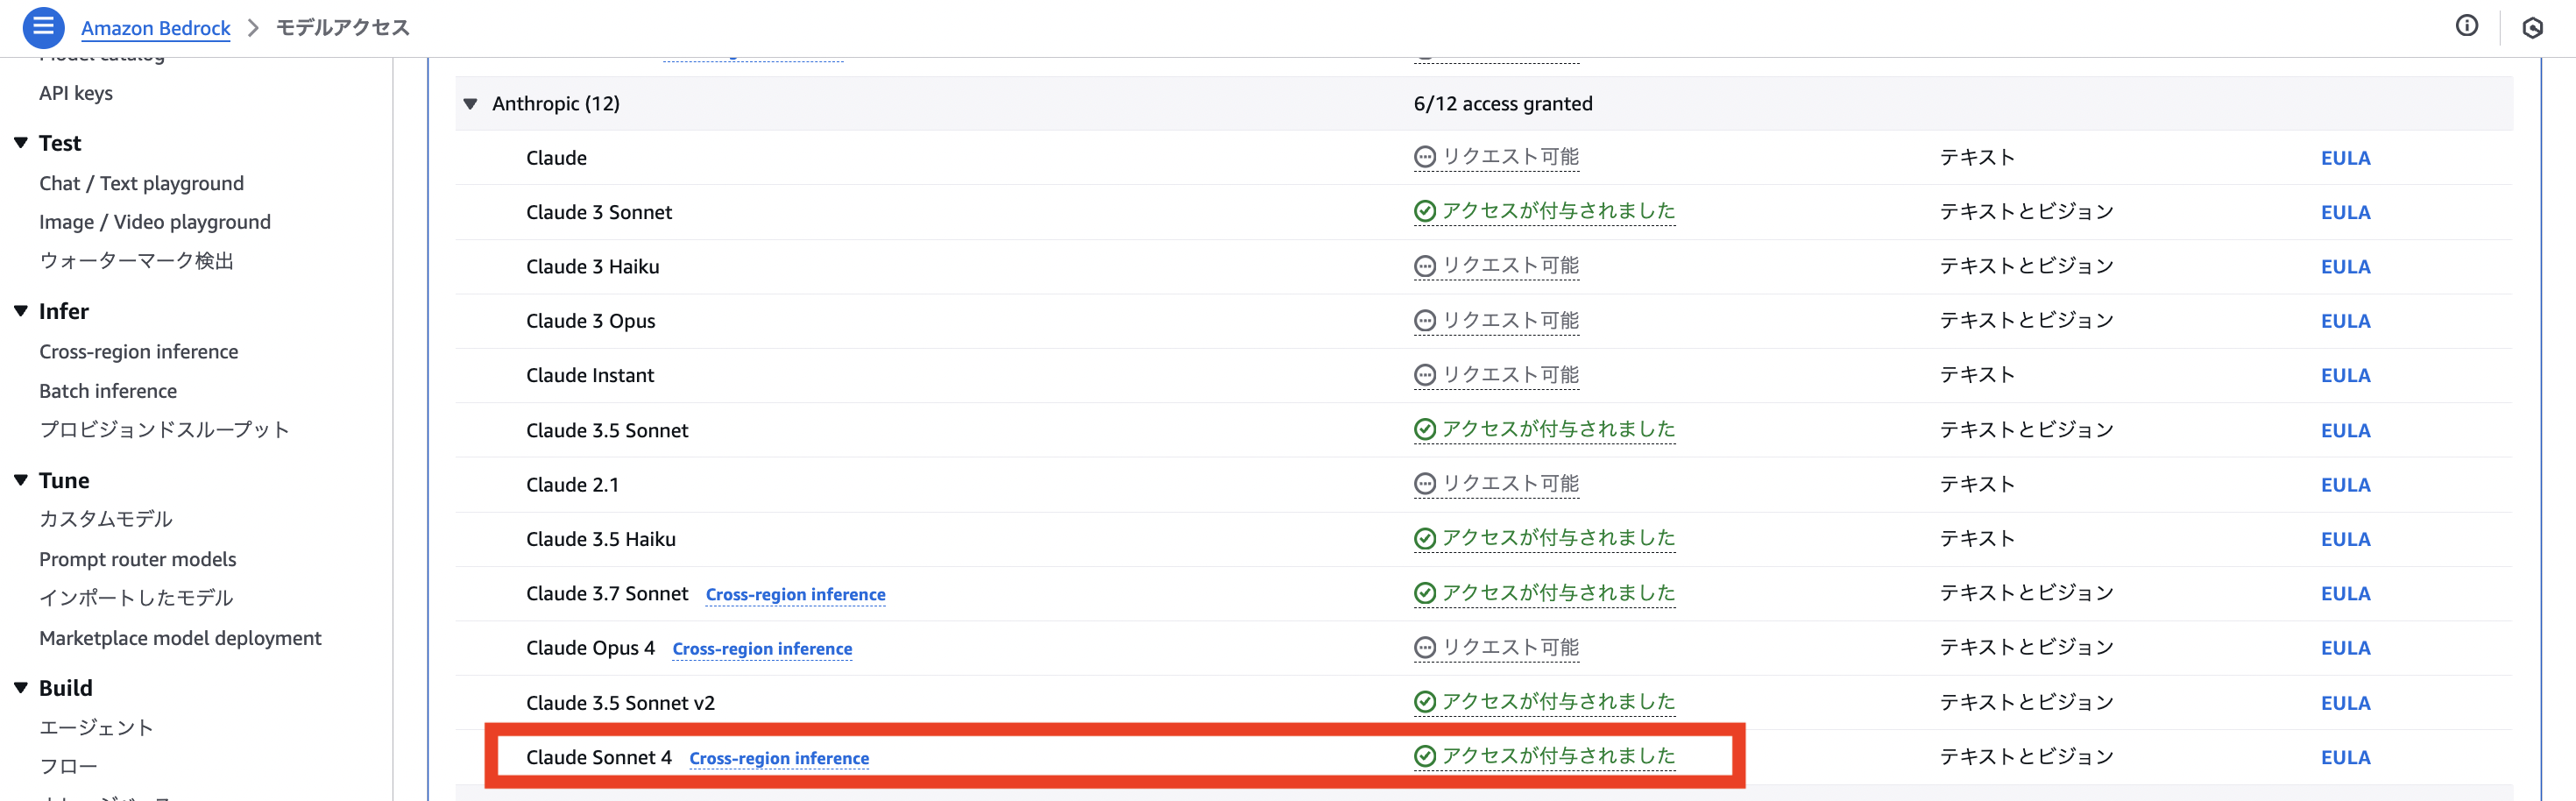Collapse the Tune sidebar section
2576x801 pixels.
tap(20, 480)
